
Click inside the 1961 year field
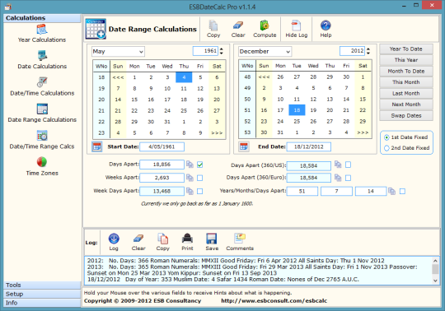coord(205,51)
